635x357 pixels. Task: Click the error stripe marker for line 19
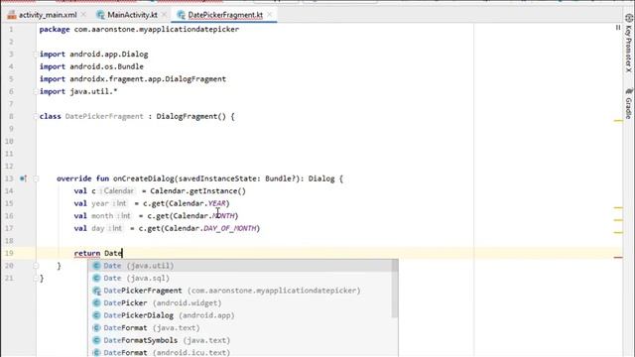(618, 257)
